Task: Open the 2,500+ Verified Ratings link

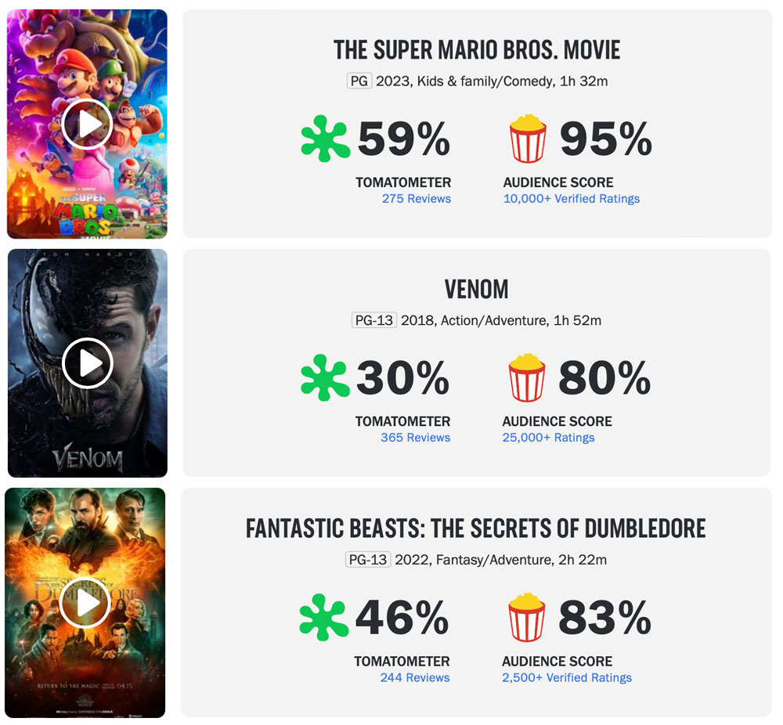Action: point(567,677)
